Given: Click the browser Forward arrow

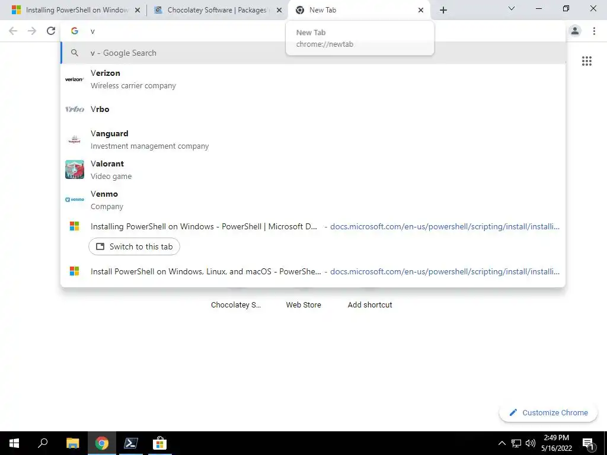Looking at the screenshot, I should pos(32,31).
